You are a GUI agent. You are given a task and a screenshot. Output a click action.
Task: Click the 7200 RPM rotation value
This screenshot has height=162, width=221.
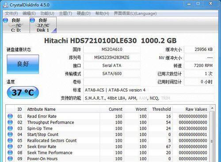click(x=199, y=66)
